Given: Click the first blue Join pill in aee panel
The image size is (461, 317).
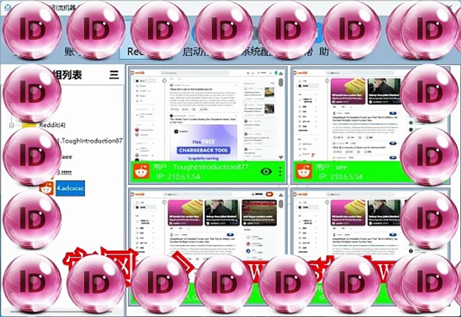Looking at the screenshot, I should coord(393,113).
